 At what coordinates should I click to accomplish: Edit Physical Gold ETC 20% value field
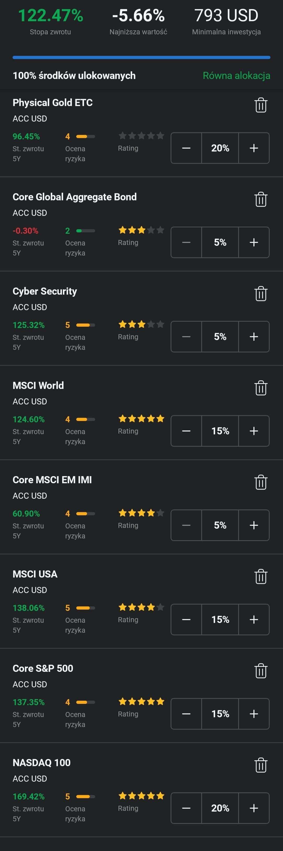click(x=220, y=148)
